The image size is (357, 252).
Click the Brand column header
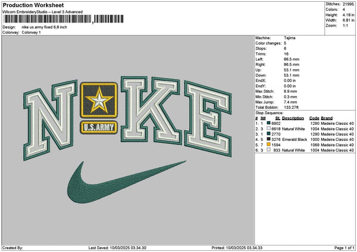327,118
